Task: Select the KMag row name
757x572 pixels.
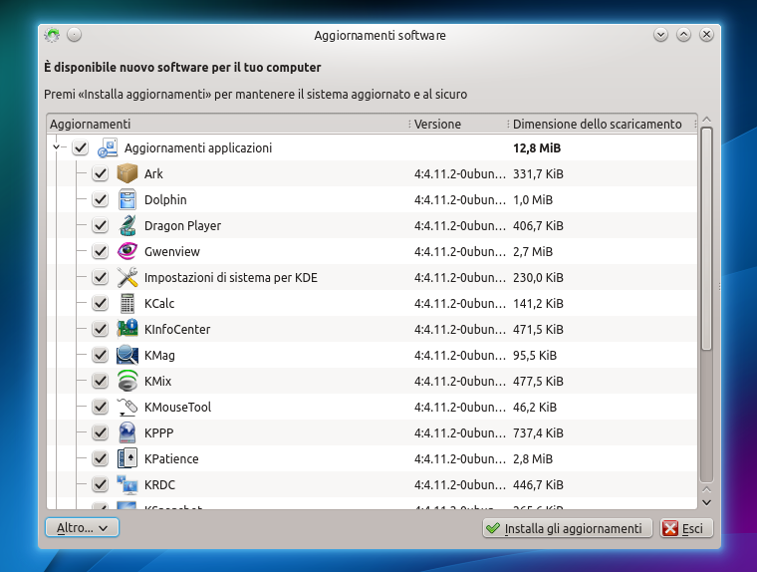Action: click(159, 355)
